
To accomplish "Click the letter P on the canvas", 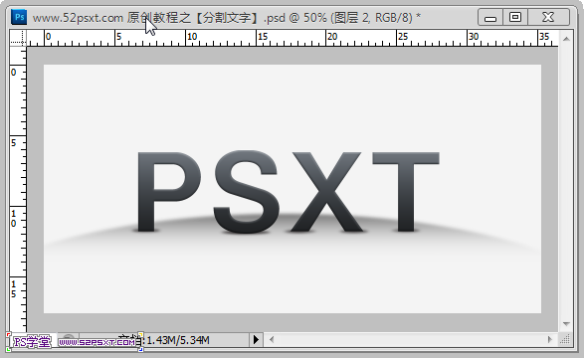I will (x=169, y=192).
